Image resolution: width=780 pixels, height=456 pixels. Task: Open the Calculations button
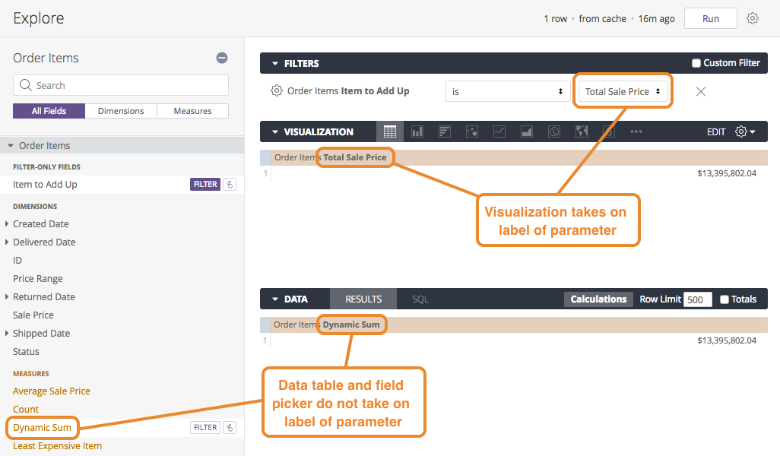point(598,299)
